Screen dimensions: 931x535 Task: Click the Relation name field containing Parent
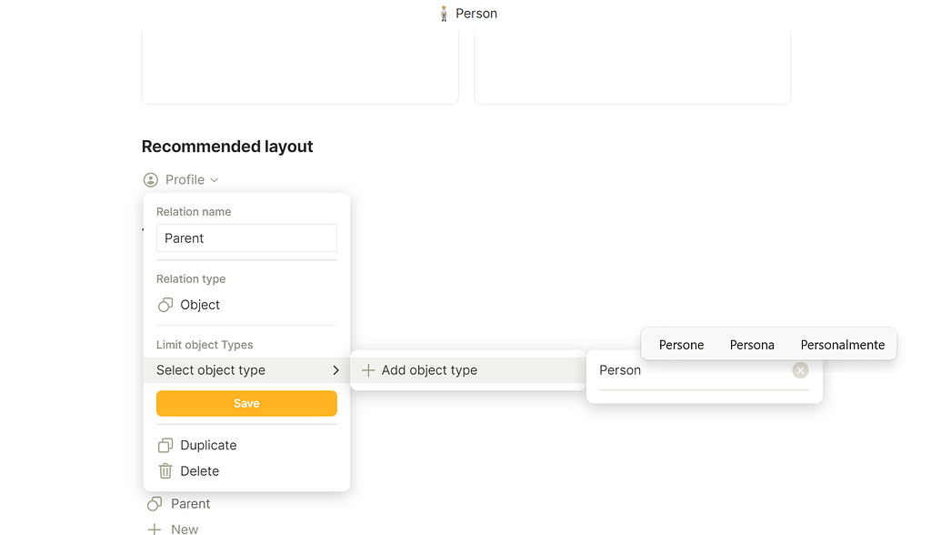pyautogui.click(x=245, y=237)
